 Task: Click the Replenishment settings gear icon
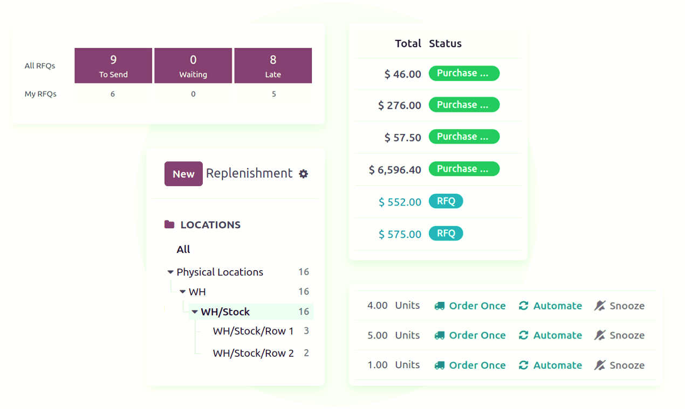pyautogui.click(x=304, y=174)
